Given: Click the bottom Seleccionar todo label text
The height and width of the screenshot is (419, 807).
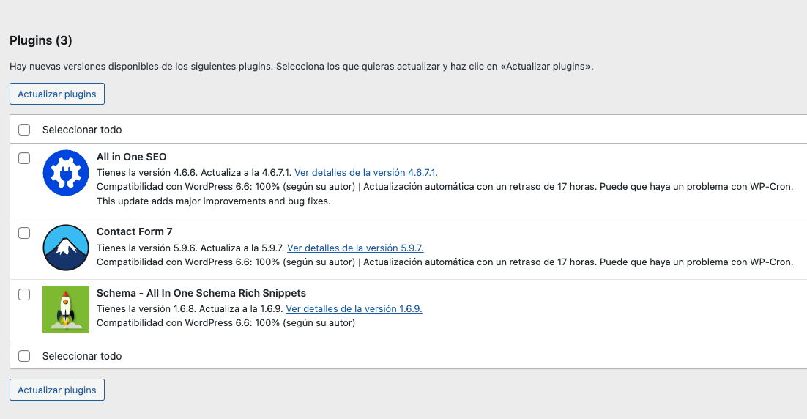Looking at the screenshot, I should [82, 356].
